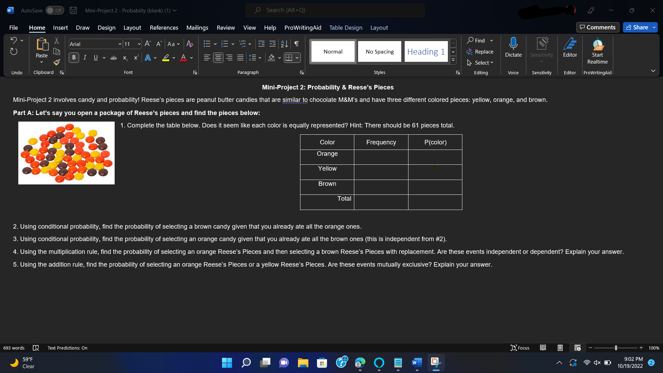This screenshot has width=663, height=373.
Task: Open the References ribbon tab
Action: (164, 28)
